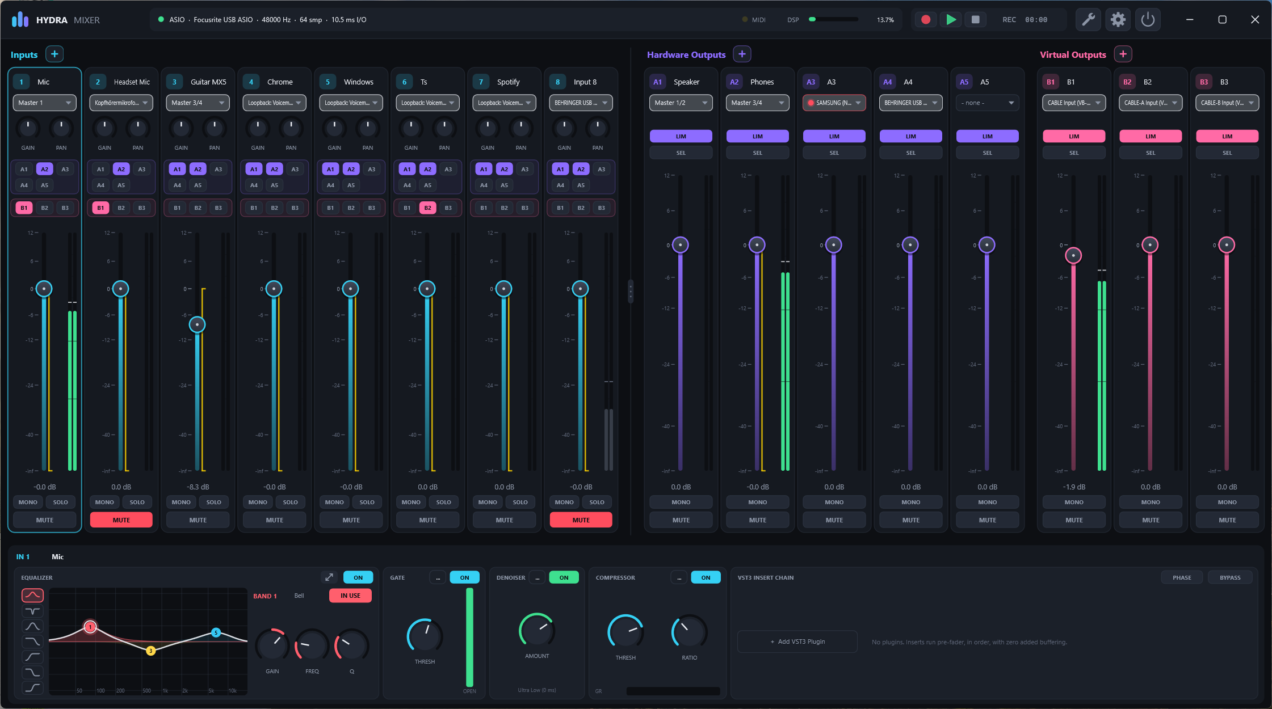
Task: Disable the limiter on Speaker A1 output
Action: pyautogui.click(x=681, y=137)
